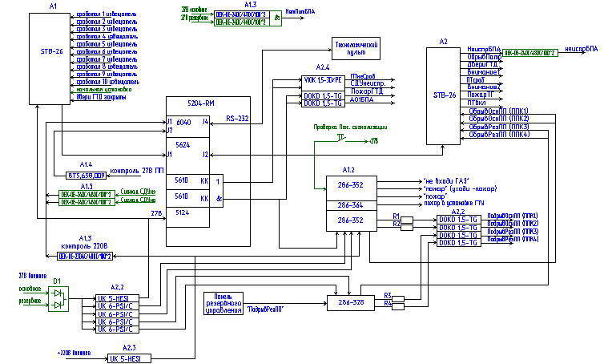Click the "сработал 10 извещатель" signal label
This screenshot has height=364, width=616.
[107, 82]
